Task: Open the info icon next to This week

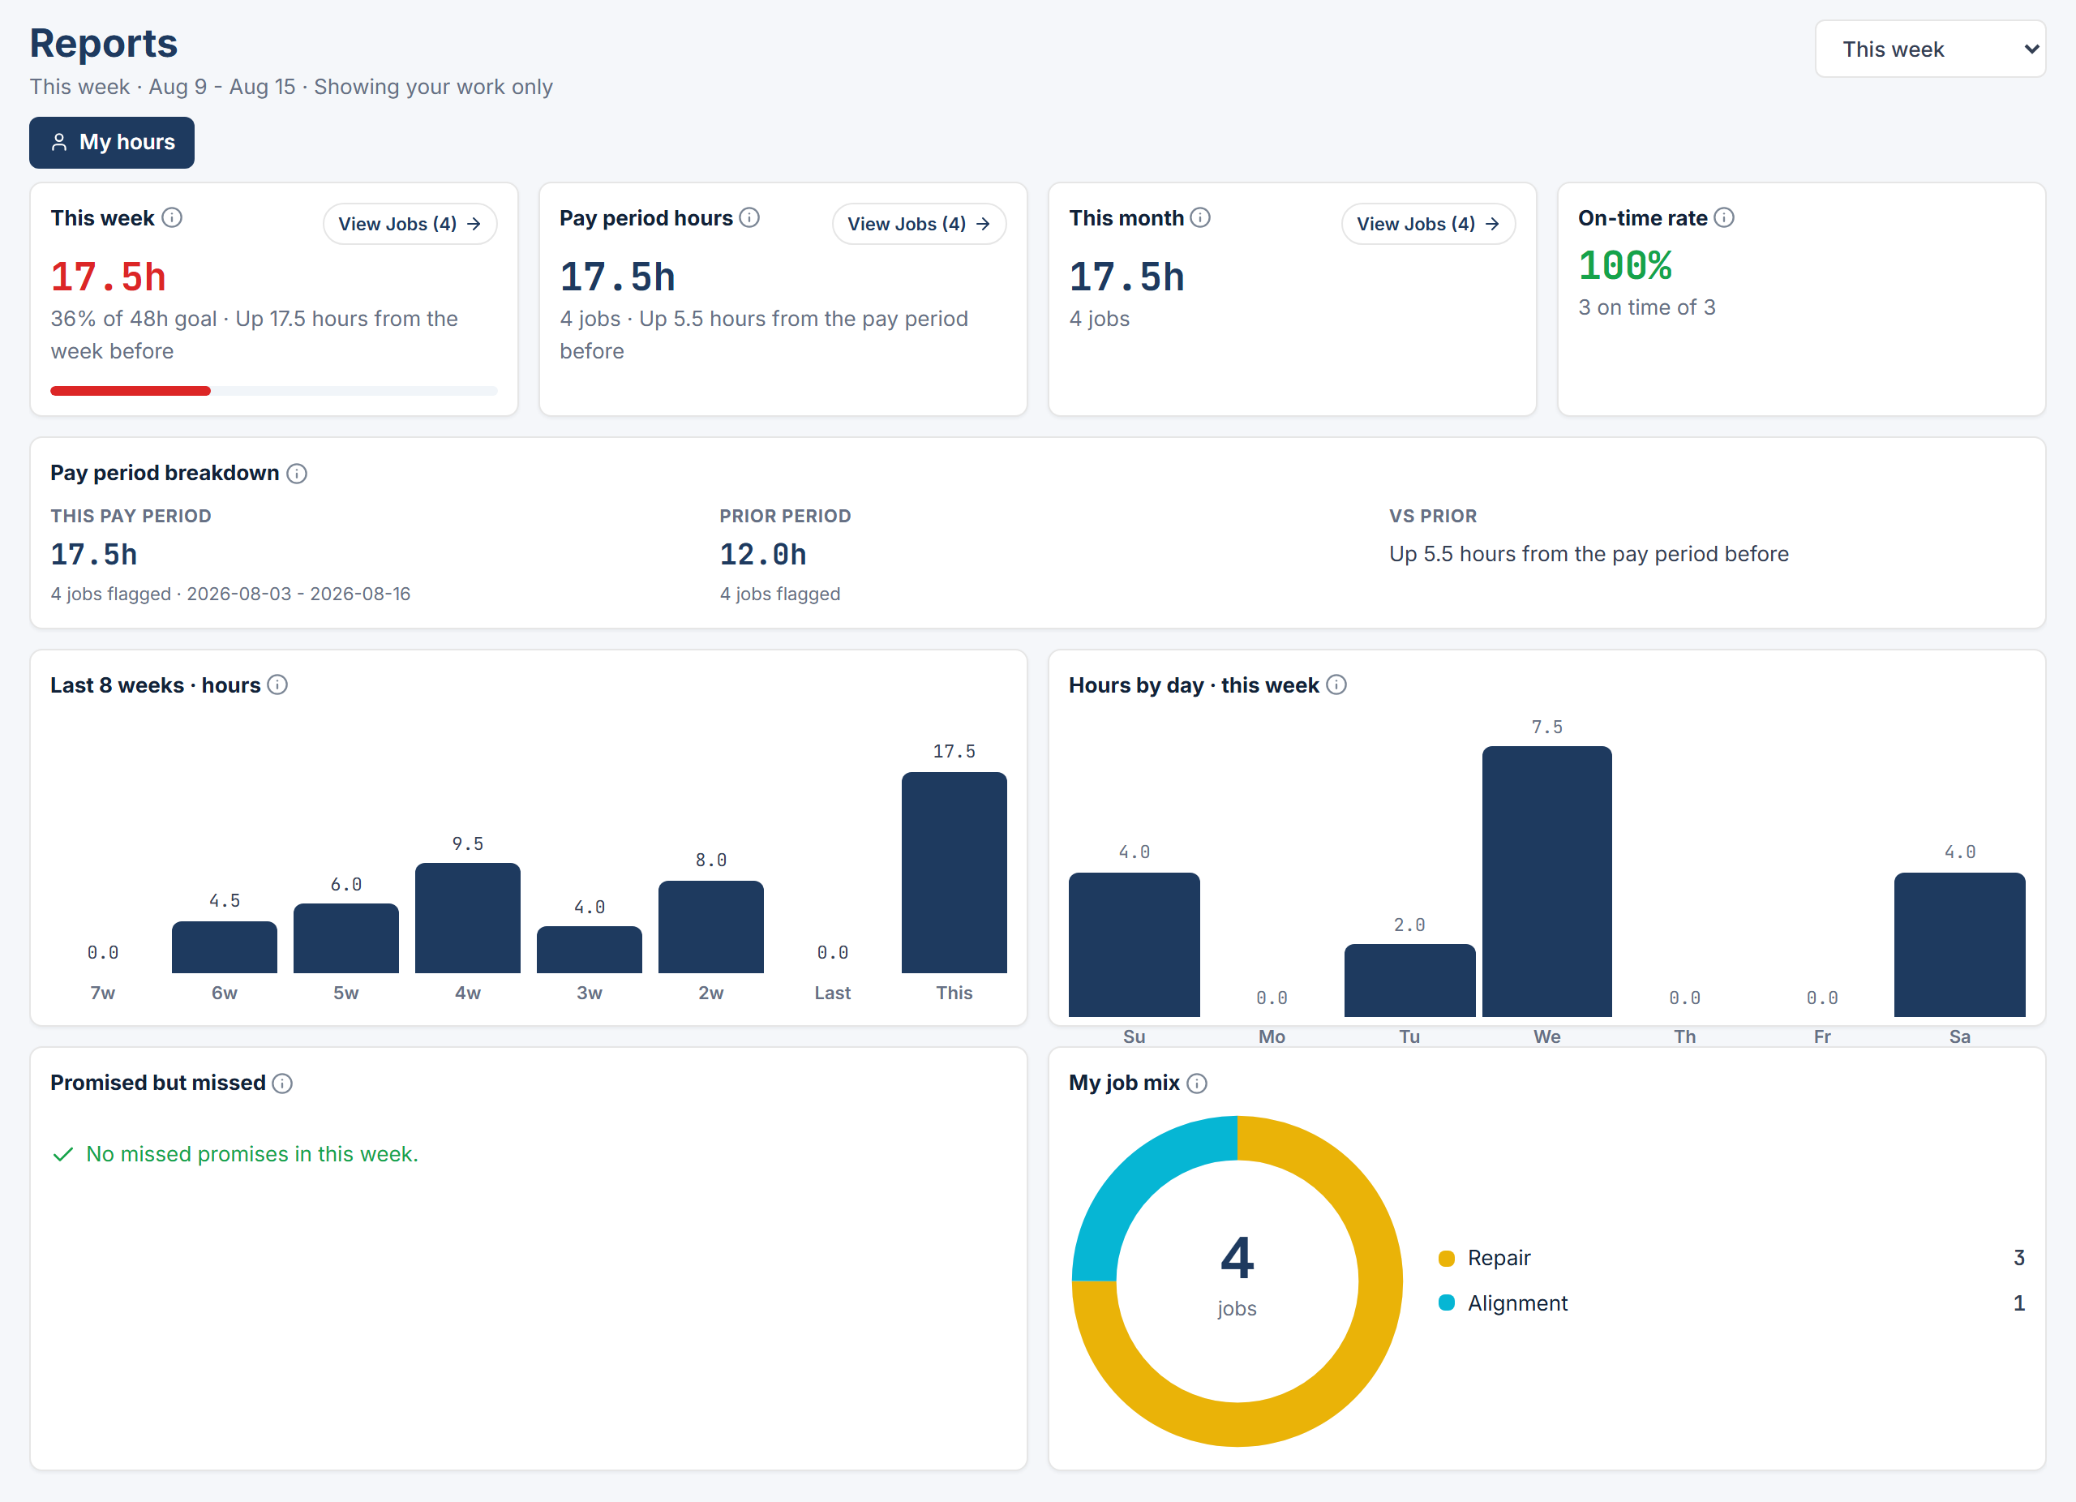Action: 172,218
